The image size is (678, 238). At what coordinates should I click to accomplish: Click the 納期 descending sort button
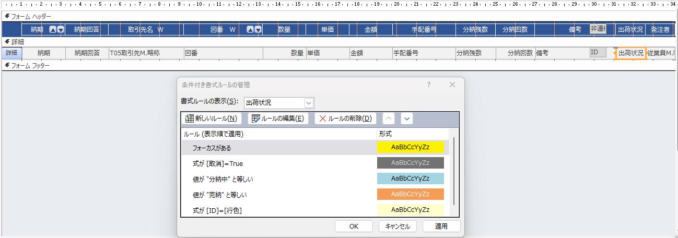pyautogui.click(x=61, y=30)
